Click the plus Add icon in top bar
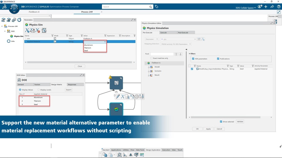282x158 pixels. [x=266, y=7]
